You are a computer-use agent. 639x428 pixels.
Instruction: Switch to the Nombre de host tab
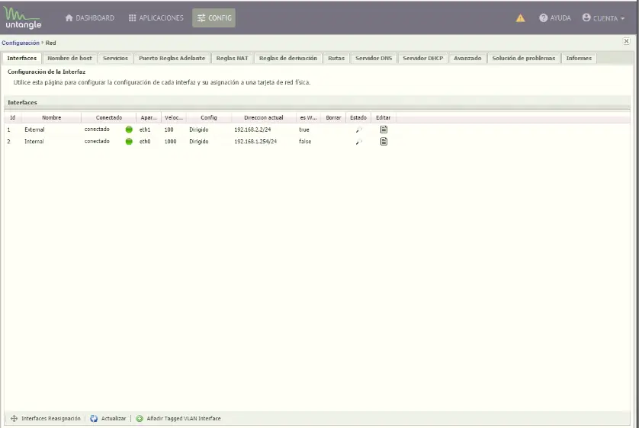(x=69, y=58)
